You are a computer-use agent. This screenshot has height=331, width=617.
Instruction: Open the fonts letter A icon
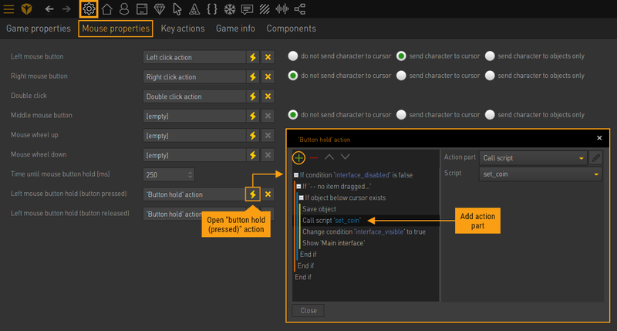(194, 8)
